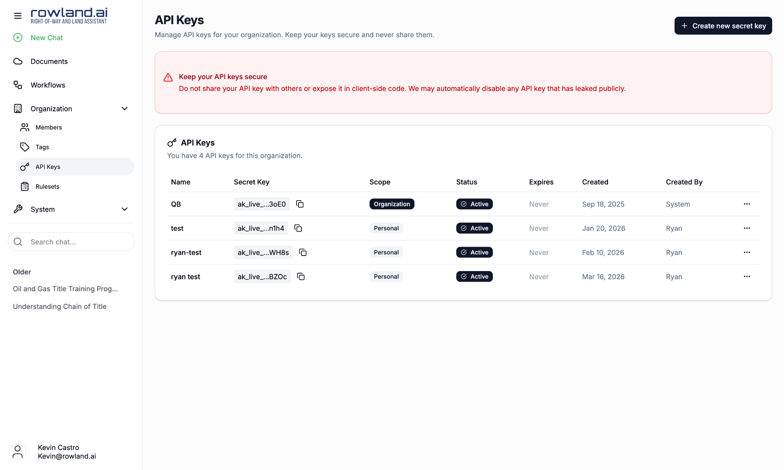
Task: Click the Documents cloud icon
Action: [18, 61]
